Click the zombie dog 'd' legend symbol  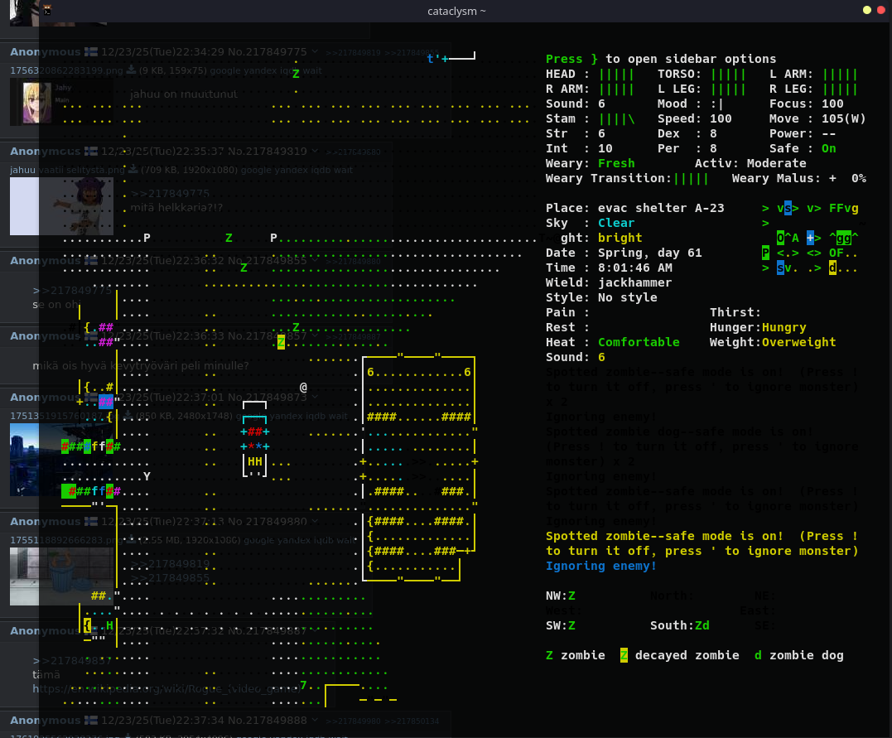pyautogui.click(x=758, y=655)
